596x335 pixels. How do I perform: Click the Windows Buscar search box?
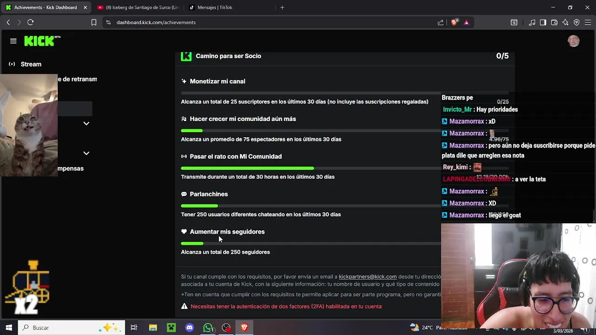(x=72, y=328)
